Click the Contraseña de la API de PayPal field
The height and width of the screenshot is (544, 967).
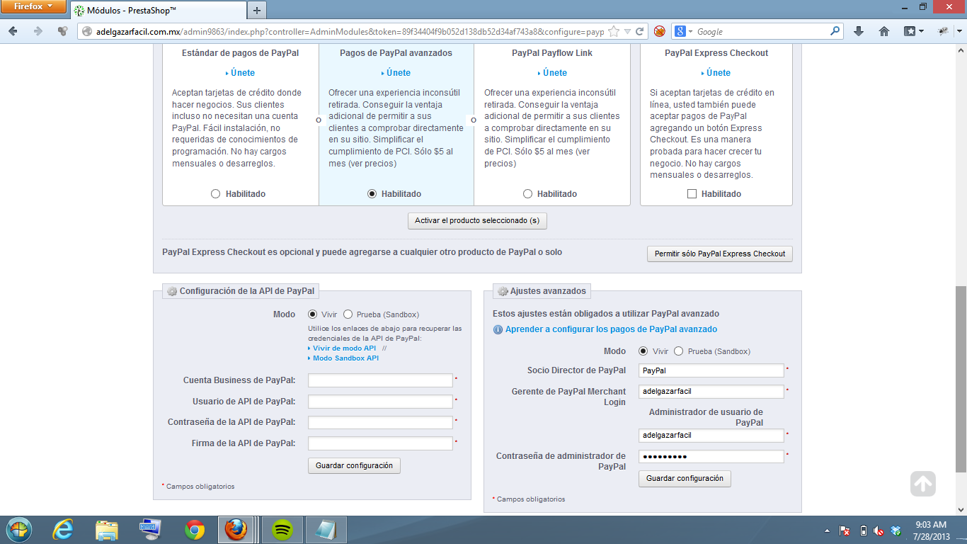380,422
